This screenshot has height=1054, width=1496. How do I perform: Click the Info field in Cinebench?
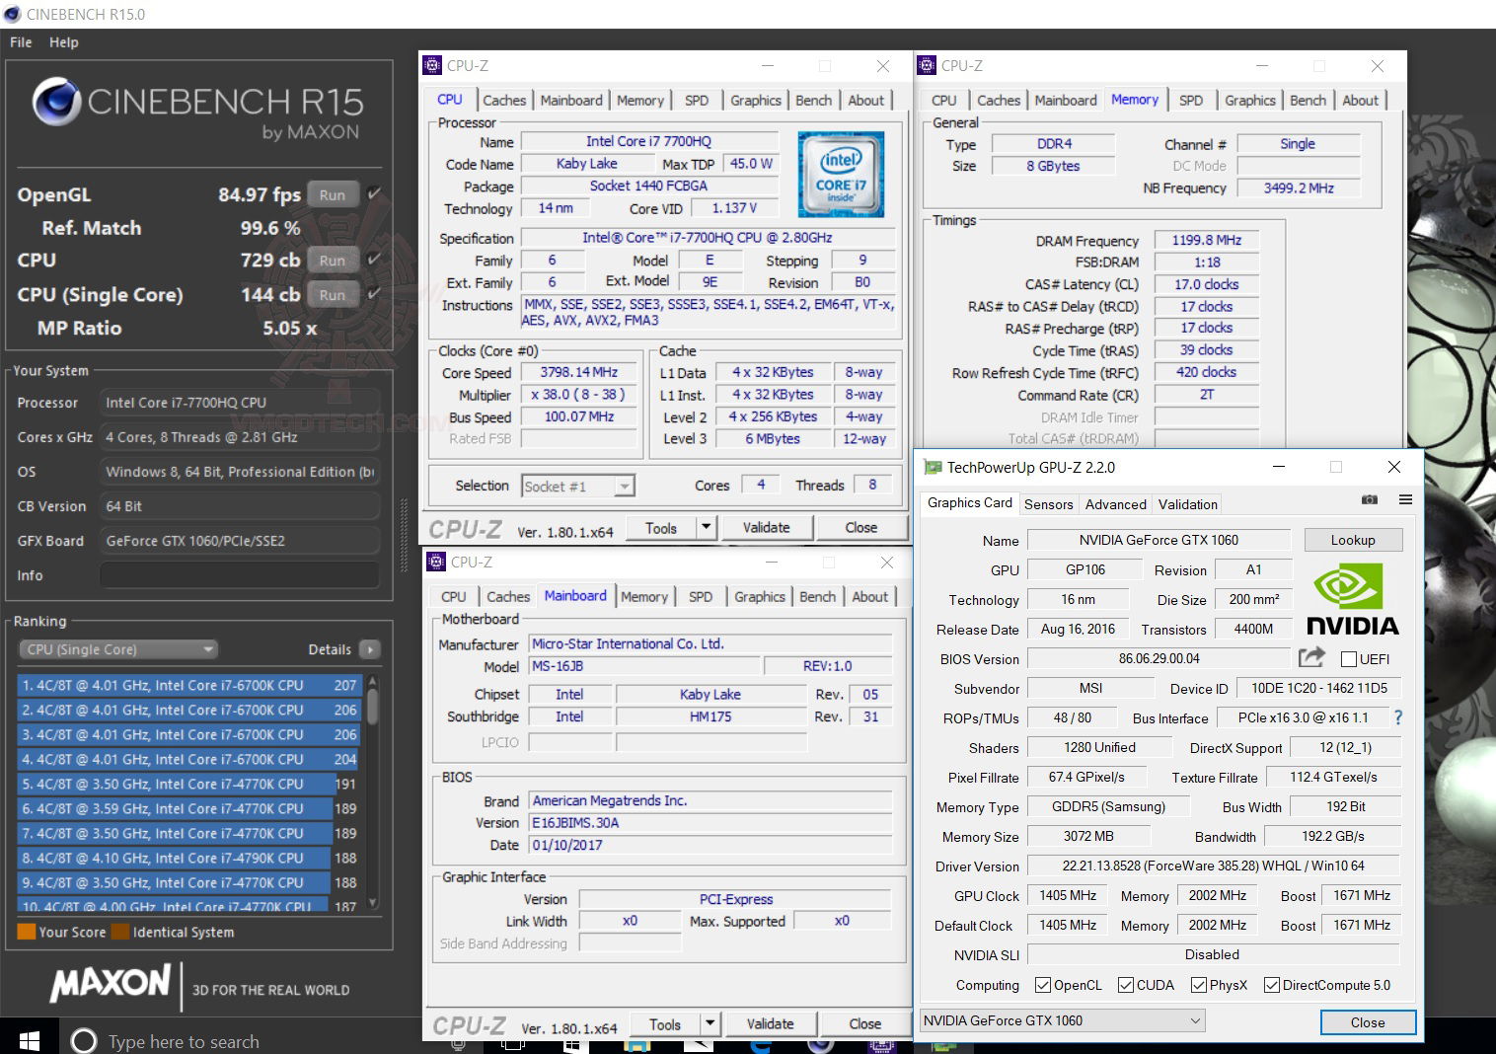(x=240, y=575)
